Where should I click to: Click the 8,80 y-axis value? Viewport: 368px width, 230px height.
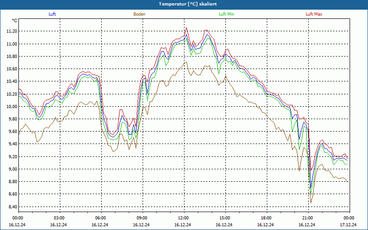12,182
